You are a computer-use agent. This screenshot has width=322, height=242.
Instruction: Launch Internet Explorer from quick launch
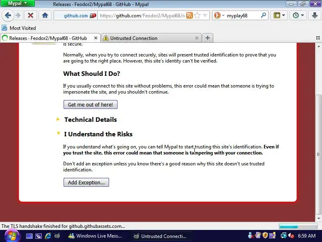(48, 236)
